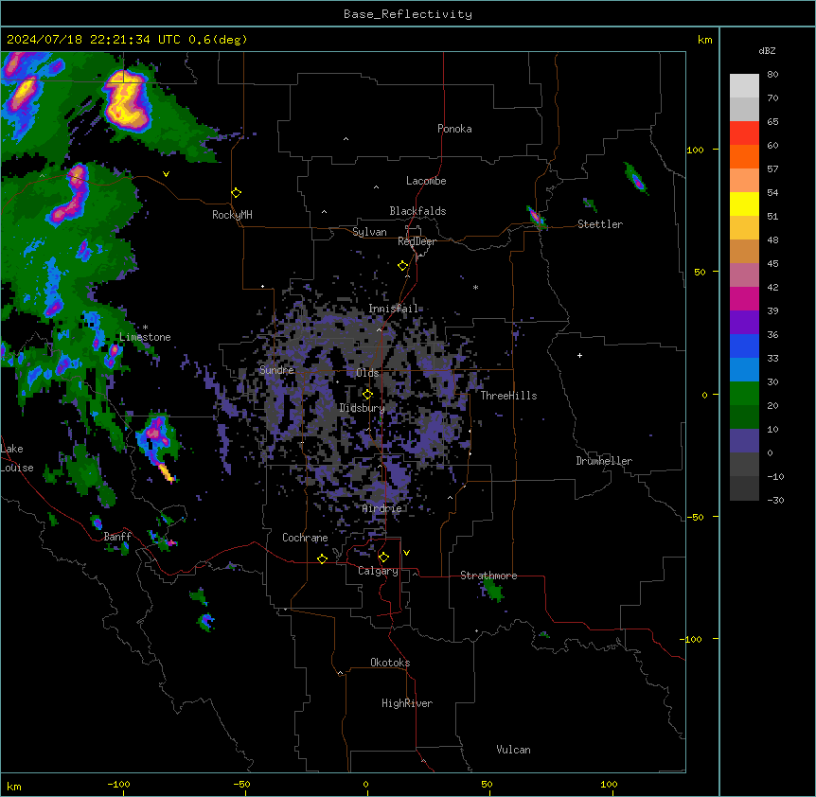
Task: Select the magenta 39–42 dBZ legend swatch
Action: click(x=744, y=298)
